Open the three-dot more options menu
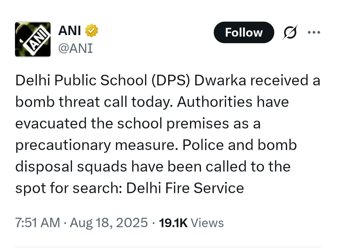Viewport: 337px width, 248px height. click(x=314, y=32)
